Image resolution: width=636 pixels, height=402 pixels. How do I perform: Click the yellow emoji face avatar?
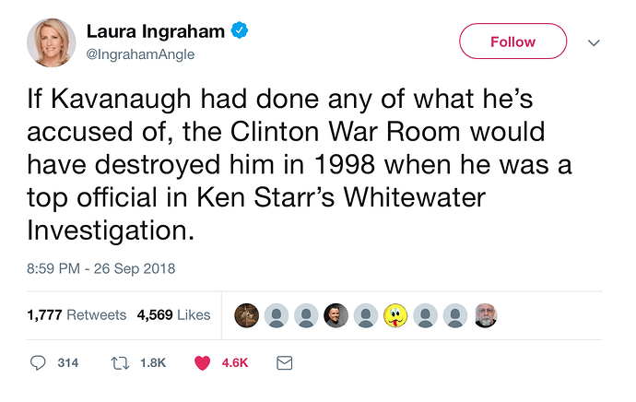pyautogui.click(x=395, y=315)
